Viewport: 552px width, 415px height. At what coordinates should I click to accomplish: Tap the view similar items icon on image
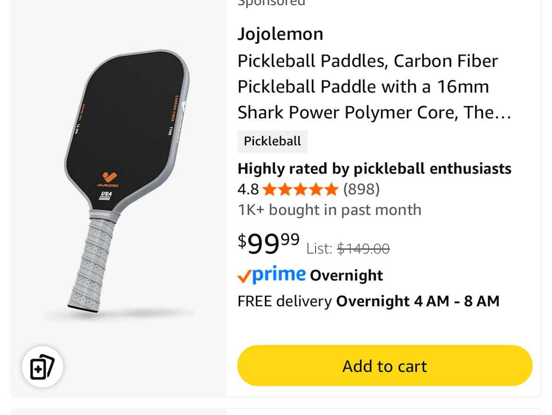tap(42, 367)
